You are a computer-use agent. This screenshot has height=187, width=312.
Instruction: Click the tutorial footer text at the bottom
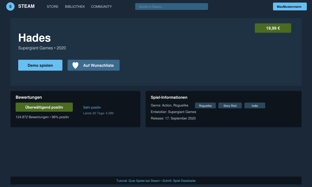[156, 181]
